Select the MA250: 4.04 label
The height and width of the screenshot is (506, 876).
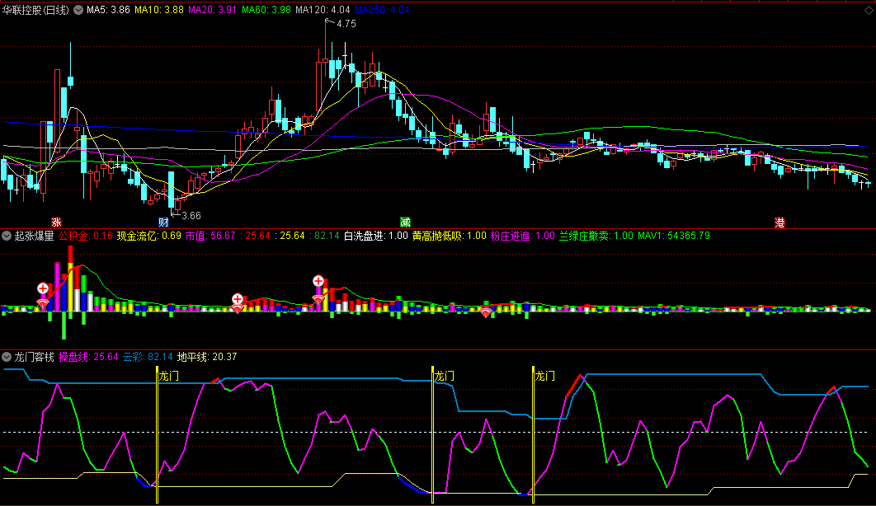pyautogui.click(x=382, y=10)
